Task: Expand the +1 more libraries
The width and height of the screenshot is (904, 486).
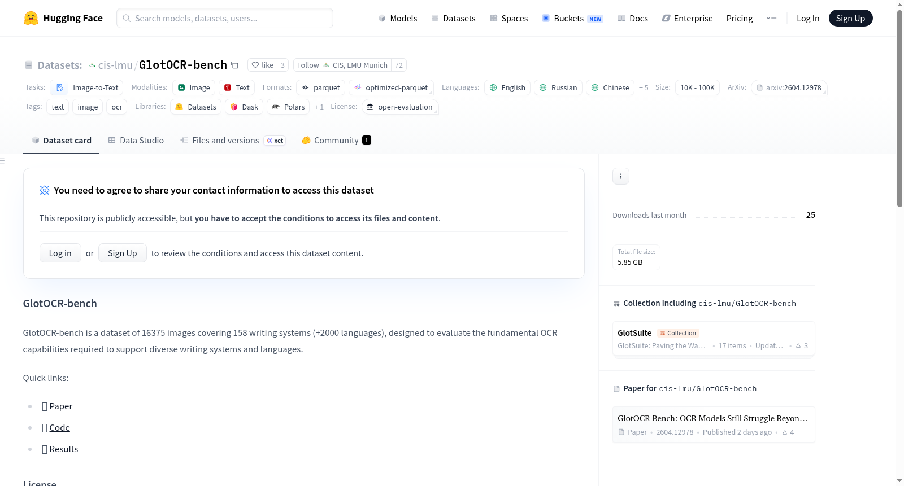Action: [x=319, y=107]
